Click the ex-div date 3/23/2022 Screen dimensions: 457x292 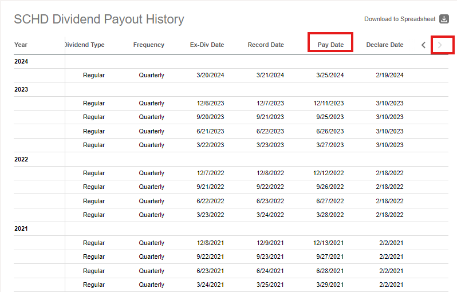click(210, 215)
